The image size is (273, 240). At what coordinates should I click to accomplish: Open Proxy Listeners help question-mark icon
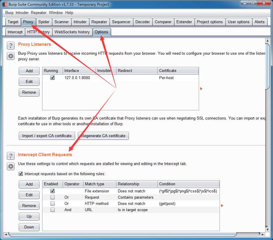pyautogui.click(x=11, y=46)
